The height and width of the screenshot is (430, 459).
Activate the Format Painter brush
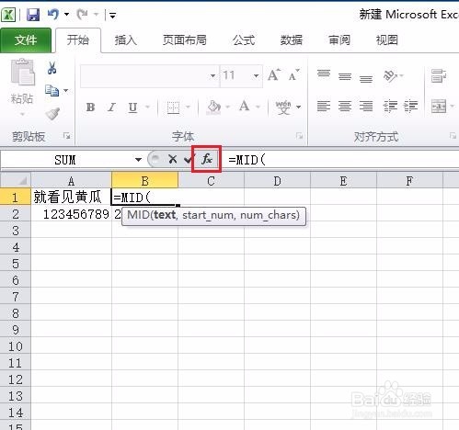[52, 114]
